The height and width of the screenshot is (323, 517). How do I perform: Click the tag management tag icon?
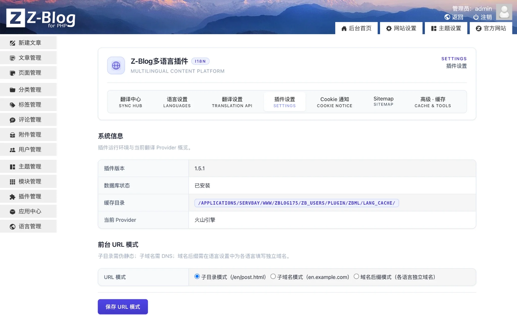click(x=12, y=105)
